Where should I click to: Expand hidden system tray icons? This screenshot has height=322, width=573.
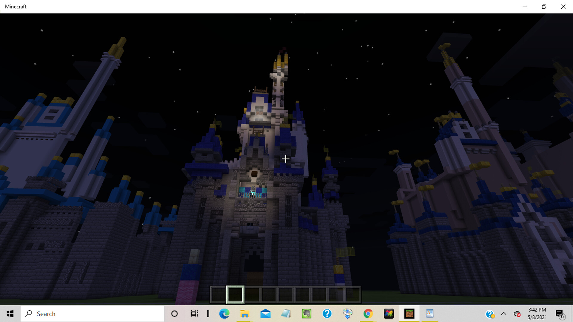tap(504, 314)
